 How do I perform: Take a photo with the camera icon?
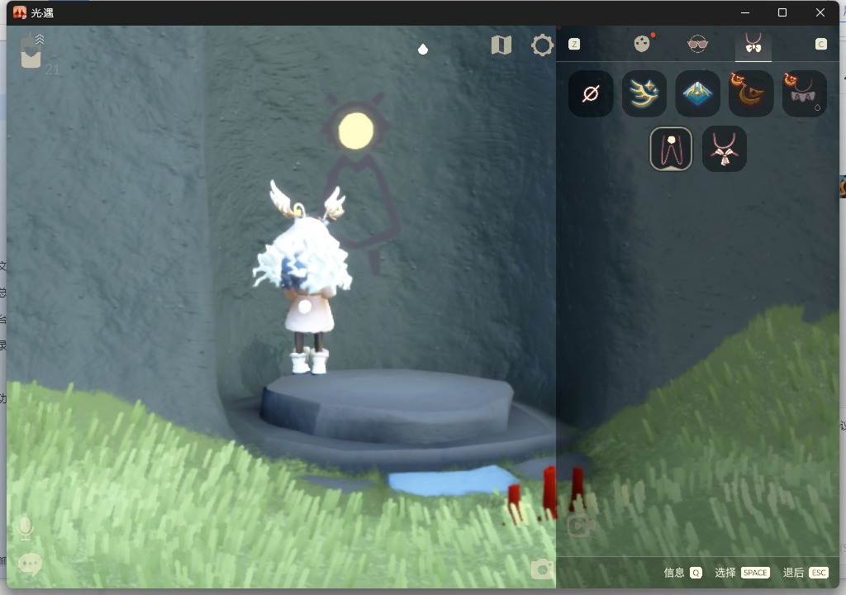point(542,569)
